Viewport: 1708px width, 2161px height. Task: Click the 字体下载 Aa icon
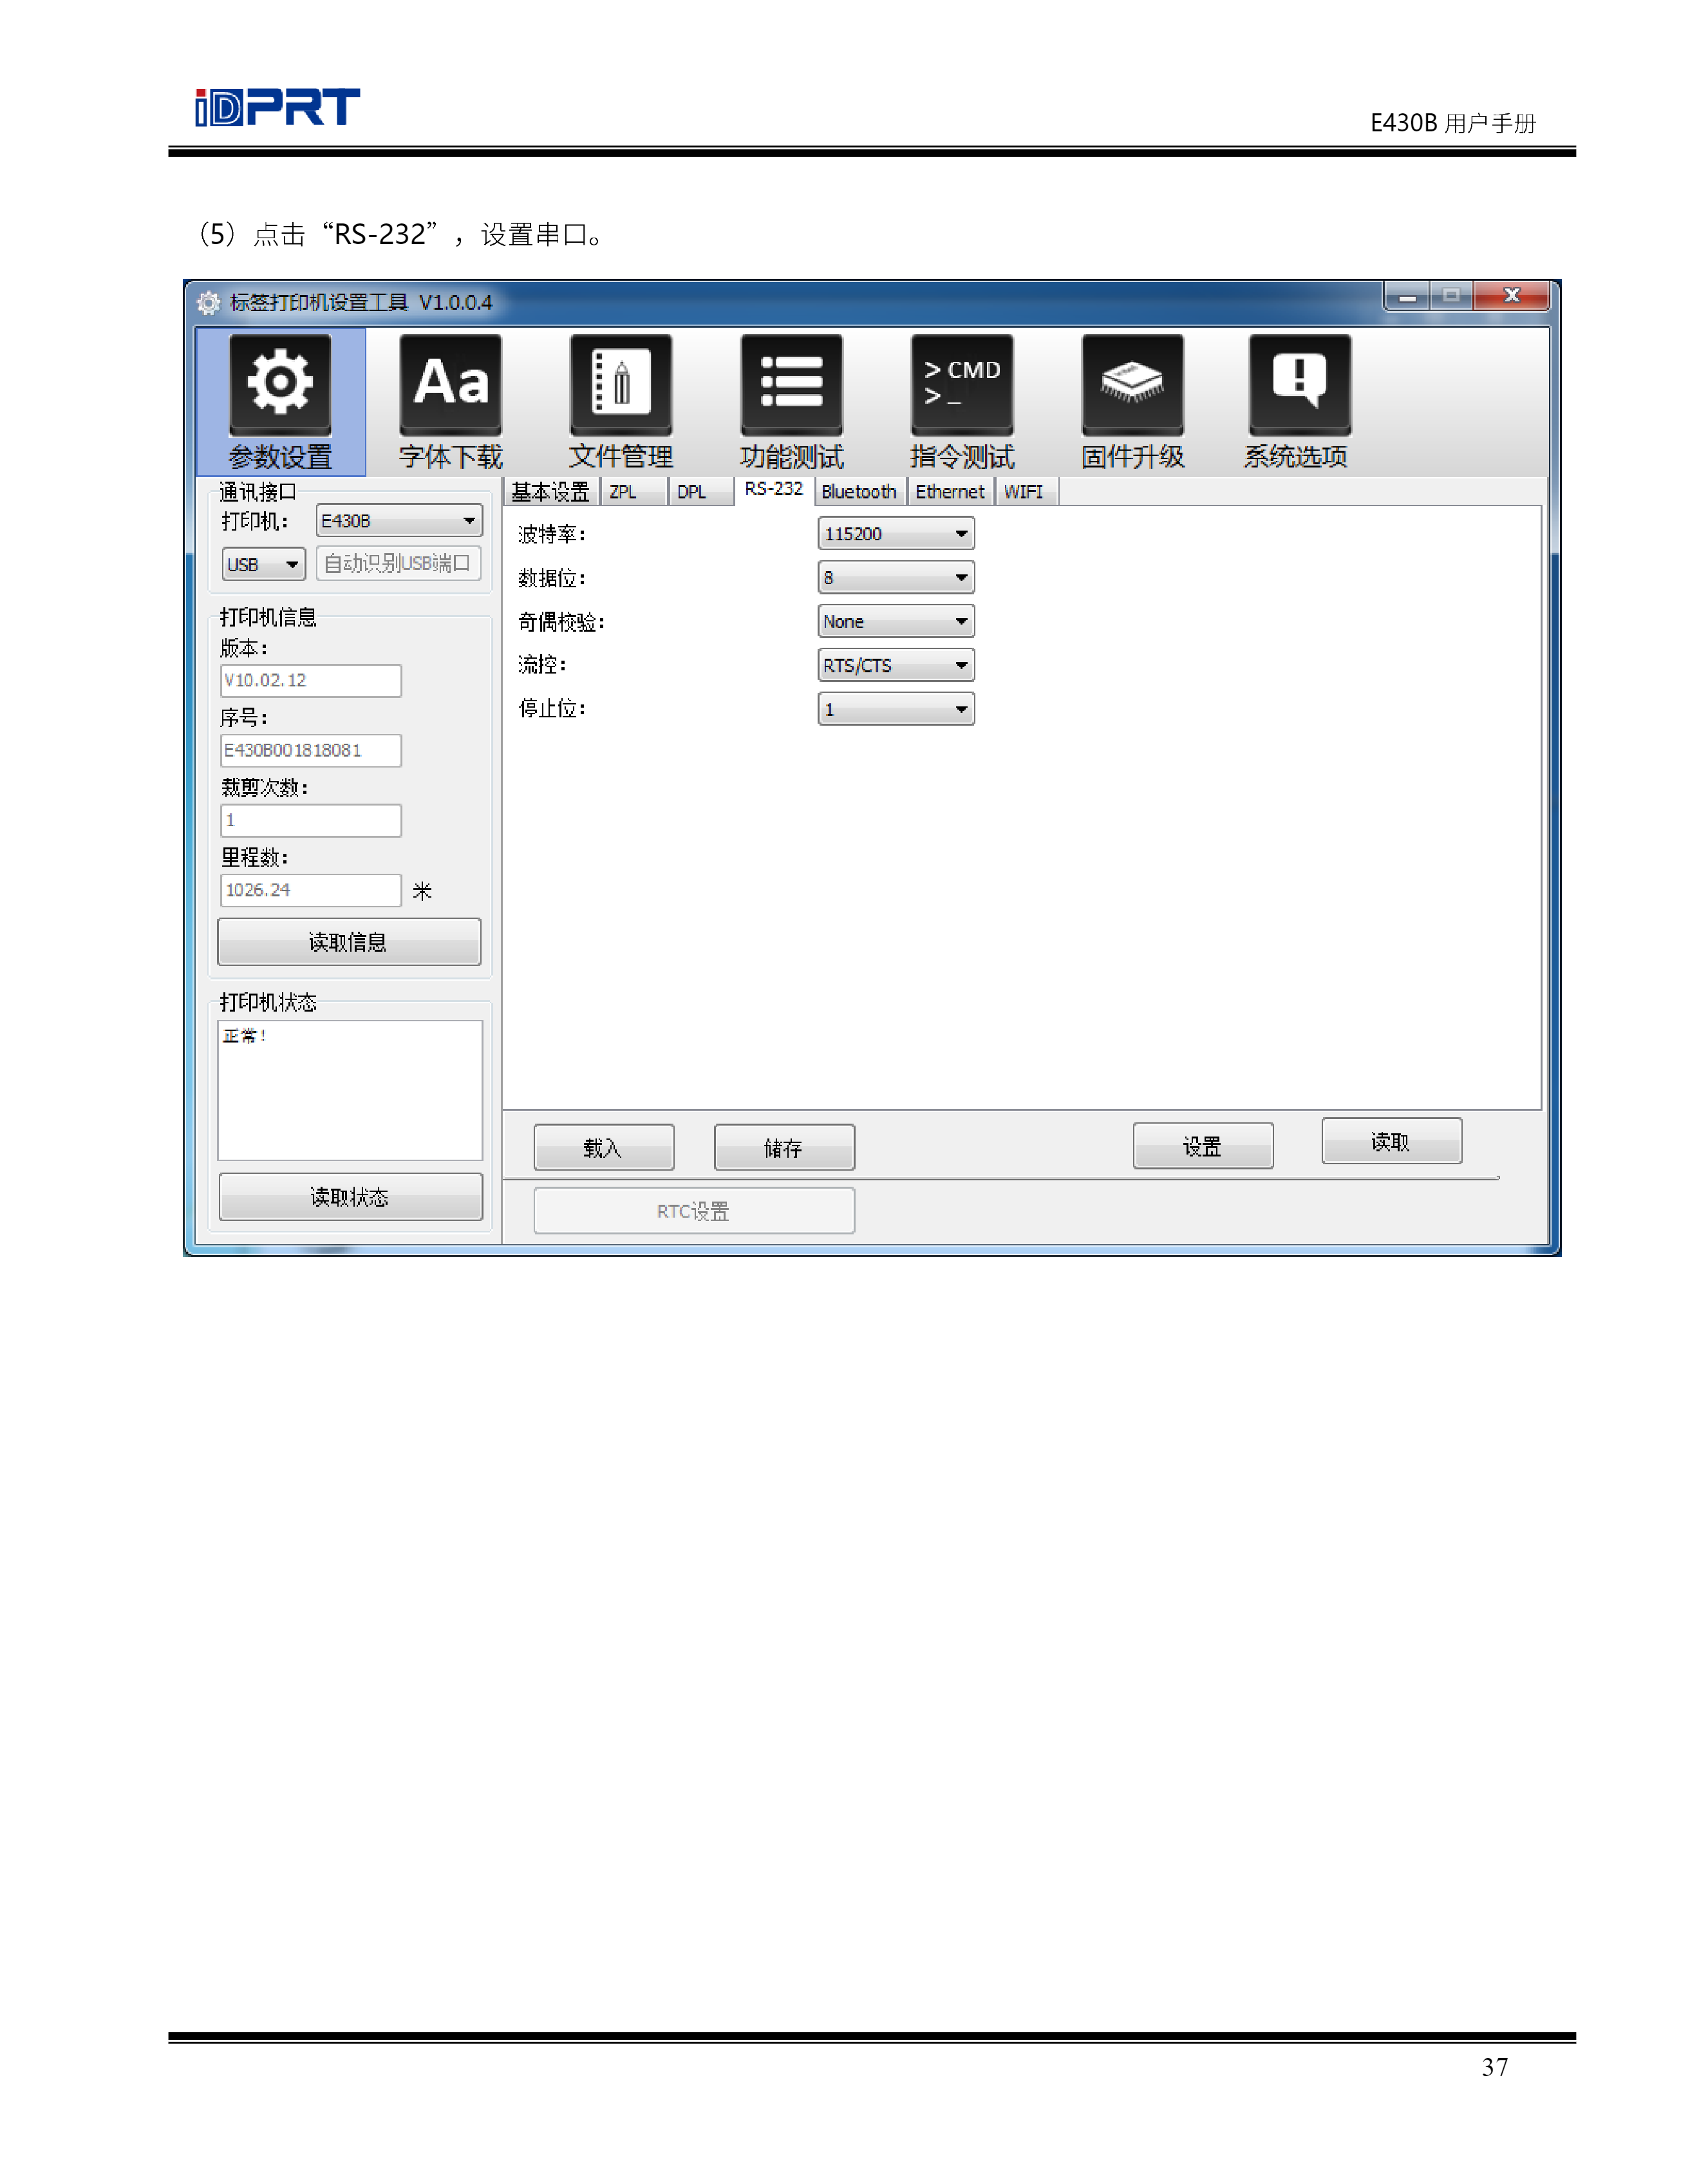point(450,384)
